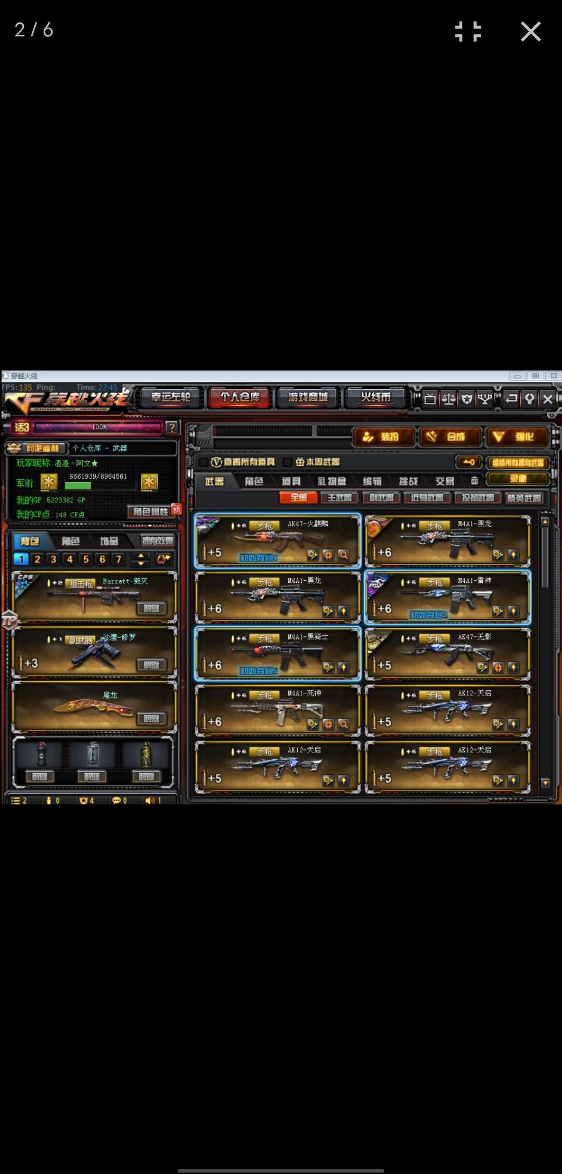Select backpack slot 4
Image resolution: width=562 pixels, height=1174 pixels.
[70, 559]
